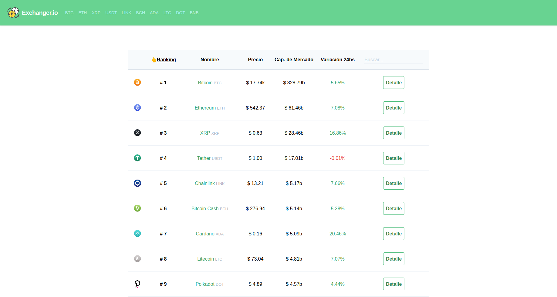Click the Litecoin coin icon
557x297 pixels.
click(137, 259)
